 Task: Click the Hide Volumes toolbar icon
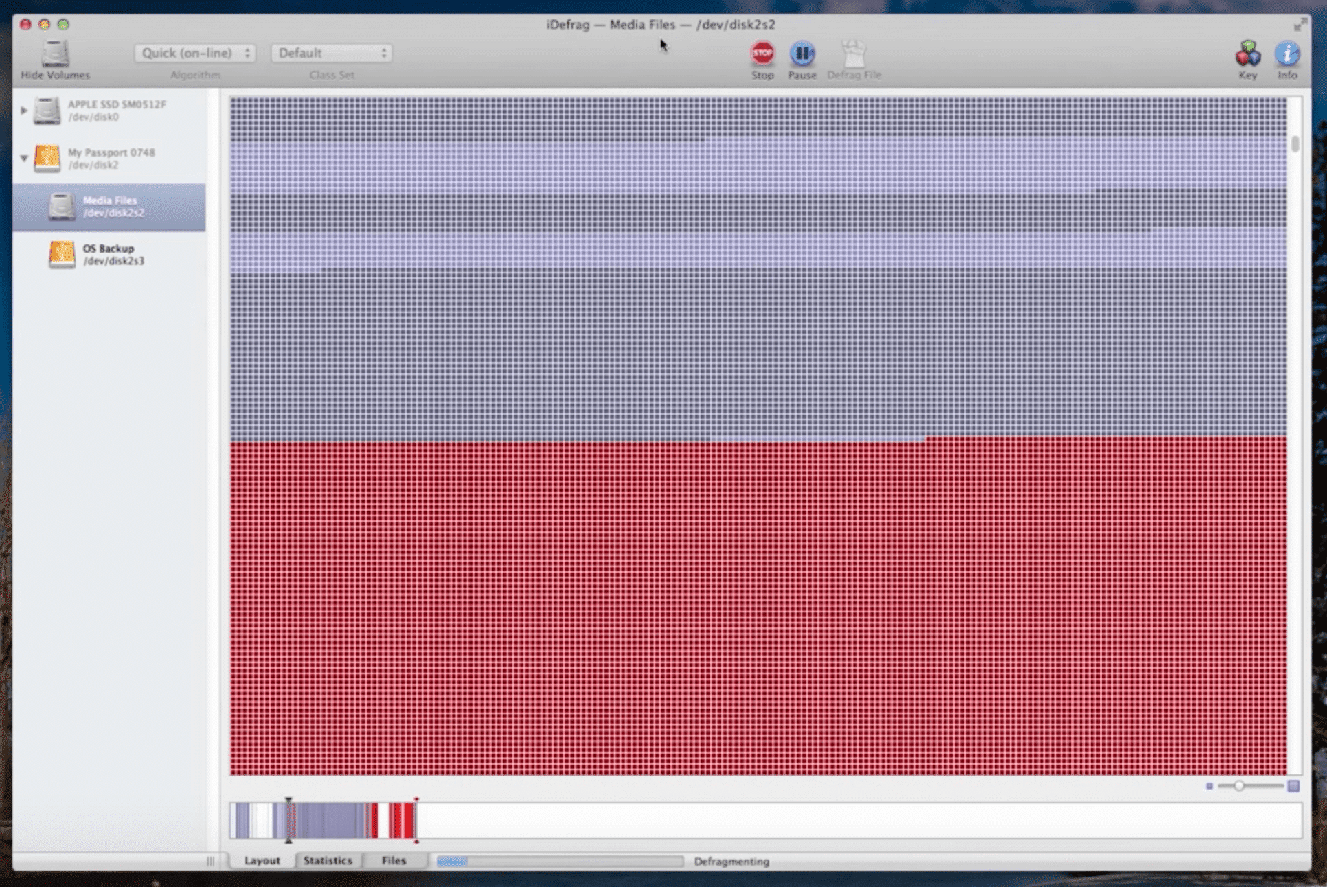tap(55, 54)
